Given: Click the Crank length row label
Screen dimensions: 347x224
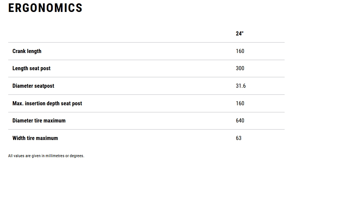Looking at the screenshot, I should (x=27, y=51).
